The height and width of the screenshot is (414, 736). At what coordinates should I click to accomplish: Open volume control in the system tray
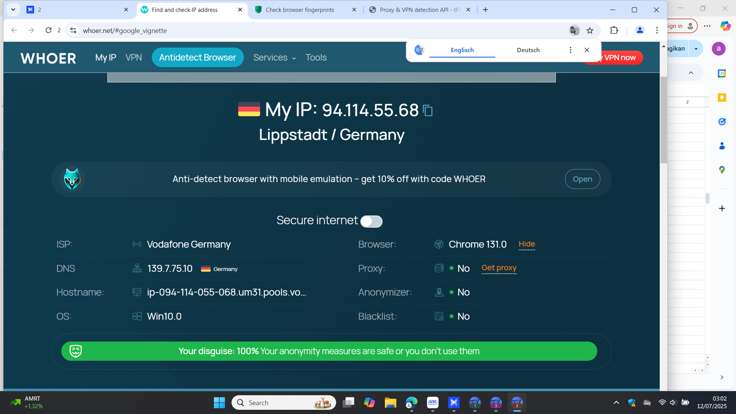[x=673, y=402]
